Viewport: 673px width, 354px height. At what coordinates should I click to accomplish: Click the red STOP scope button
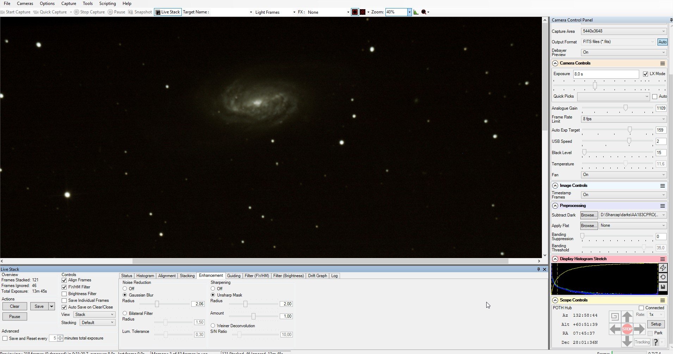[627, 329]
